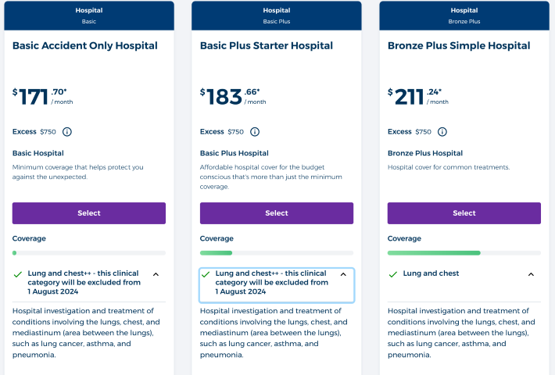Click the Hospital Basic Plus card header

coord(277,15)
